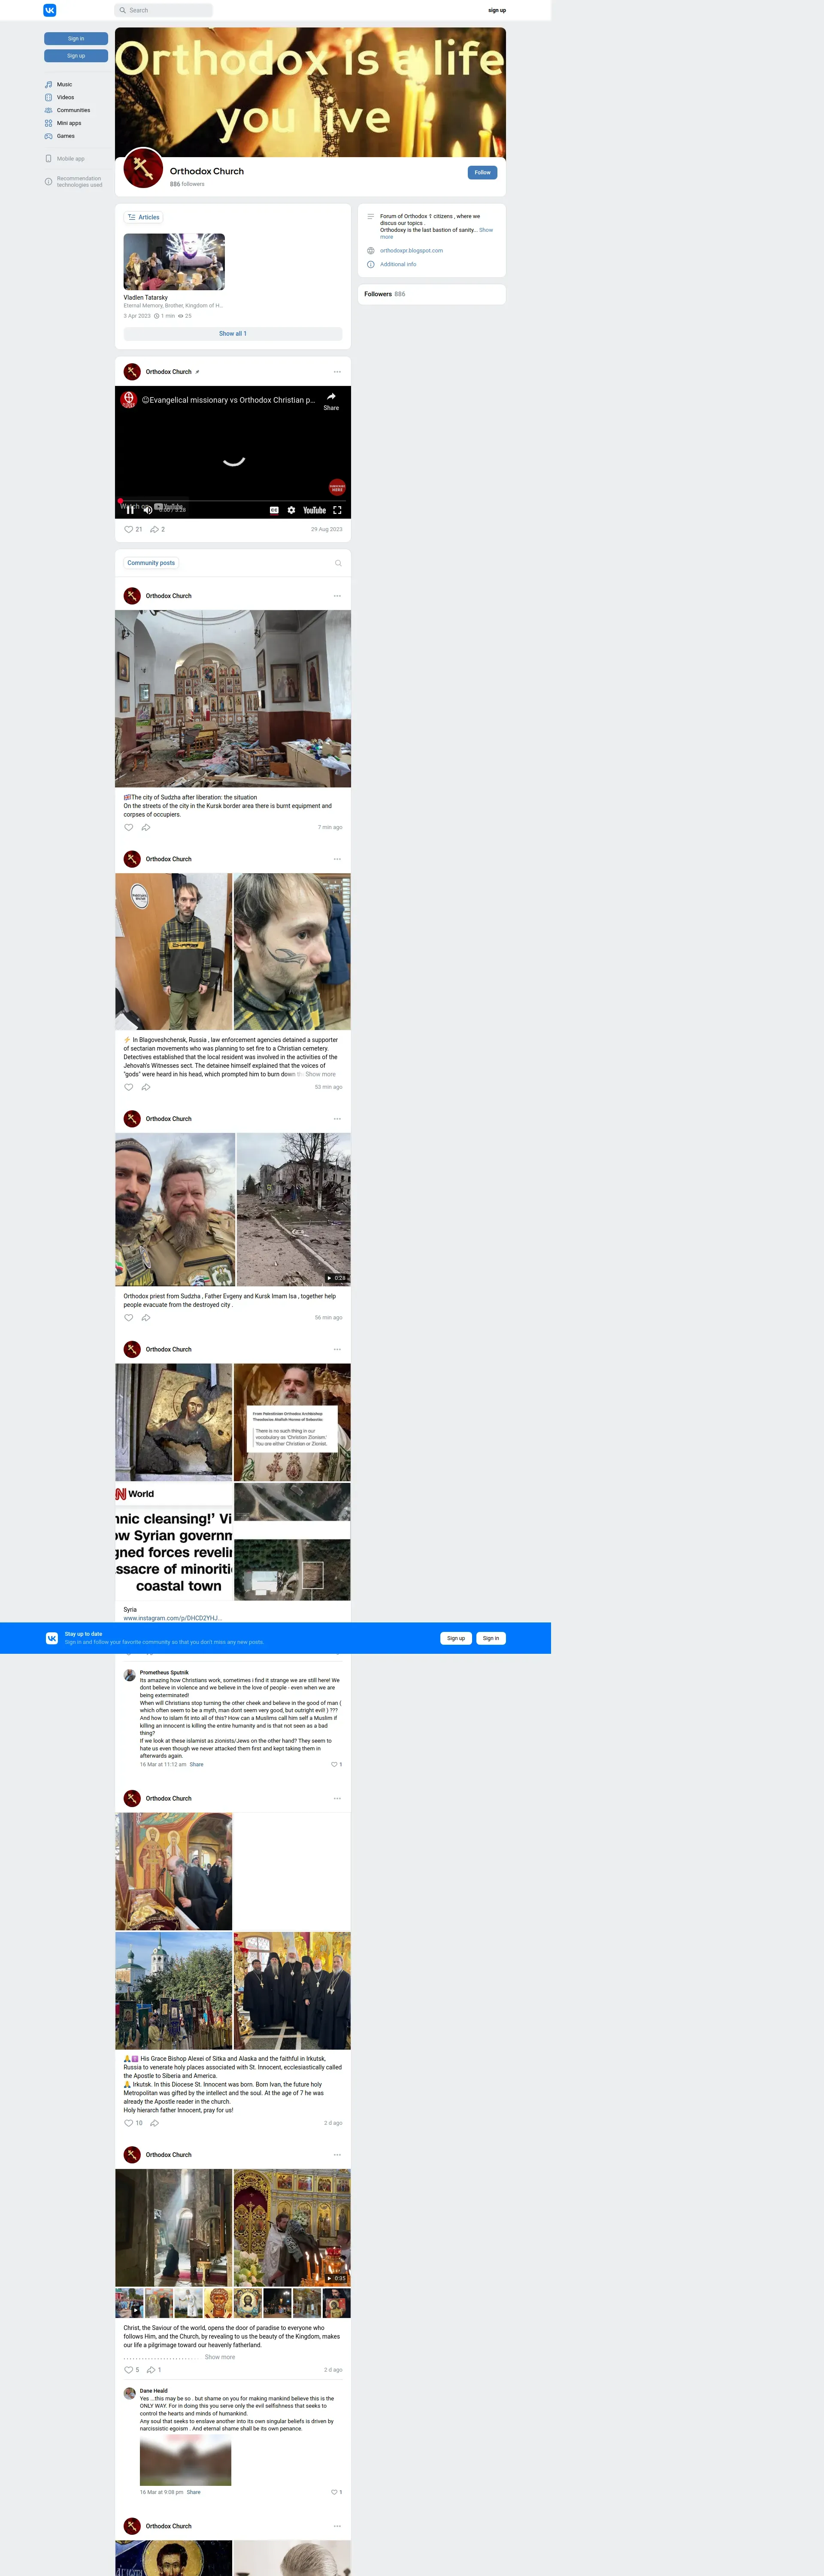
Task: Seek on the video progress bar
Action: [233, 501]
